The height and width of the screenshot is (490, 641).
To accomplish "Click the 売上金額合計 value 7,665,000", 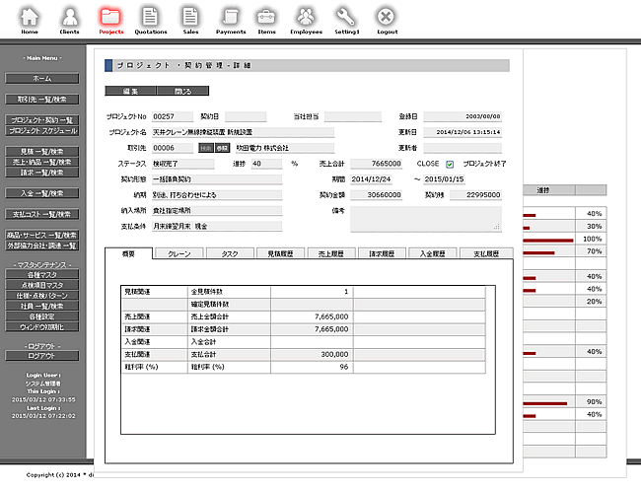I will (x=331, y=316).
